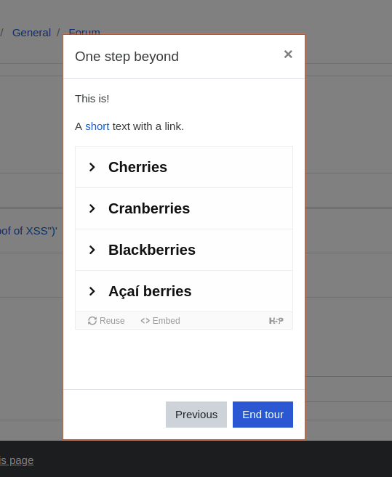Open the Blackberries panel title
The height and width of the screenshot is (477, 392).
152,250
